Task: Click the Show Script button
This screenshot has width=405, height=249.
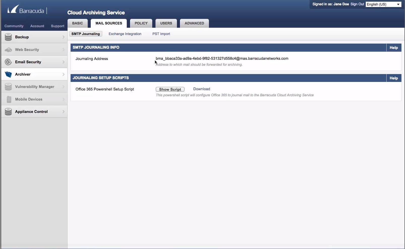Action: tap(170, 89)
